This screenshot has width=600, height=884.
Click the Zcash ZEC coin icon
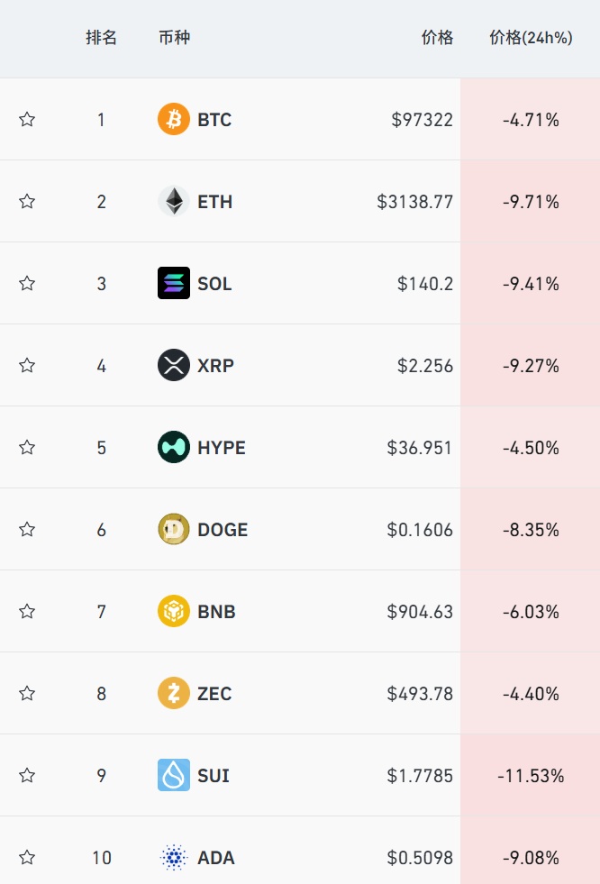click(173, 693)
